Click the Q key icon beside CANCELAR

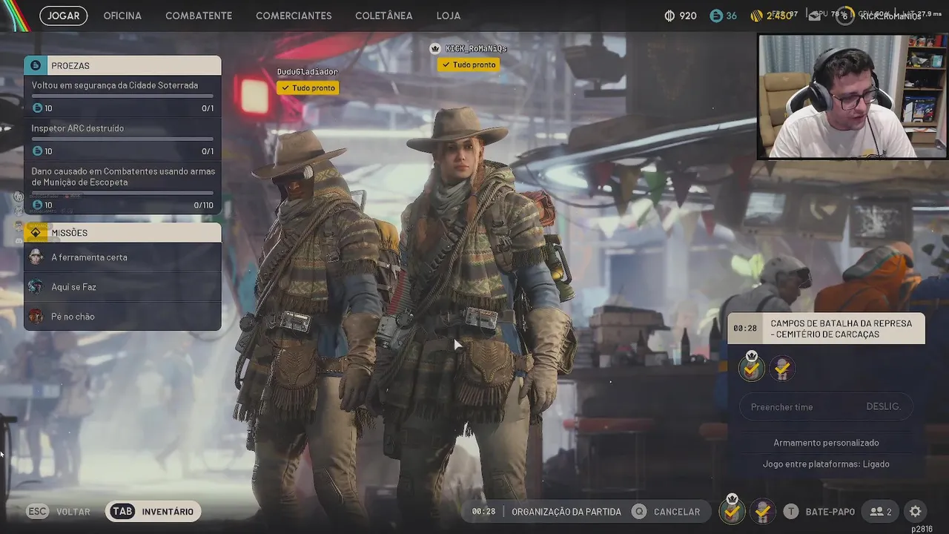(638, 512)
